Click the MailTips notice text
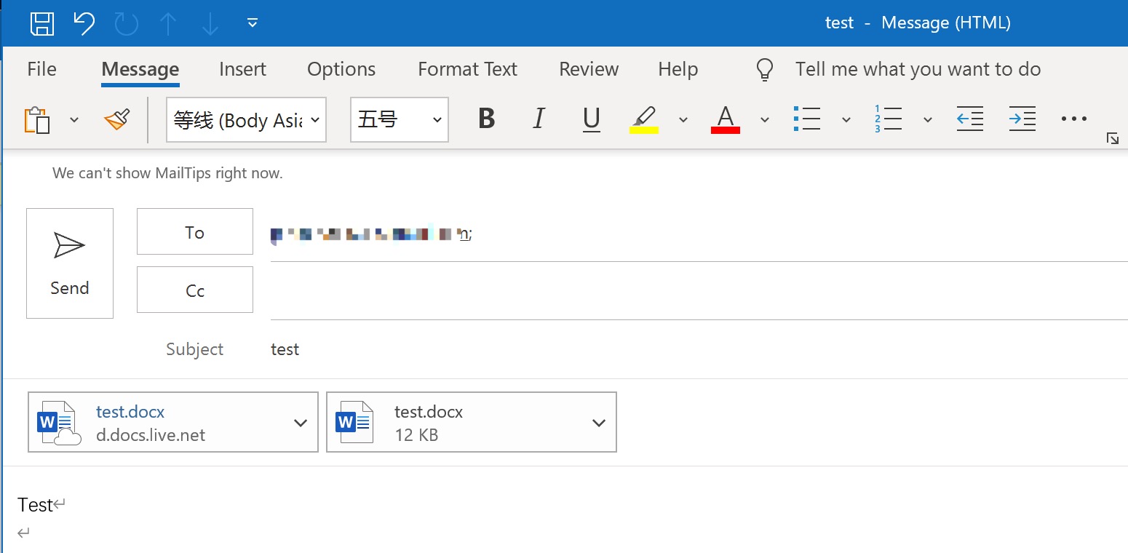Screen dimensions: 1128x553 (x=167, y=173)
